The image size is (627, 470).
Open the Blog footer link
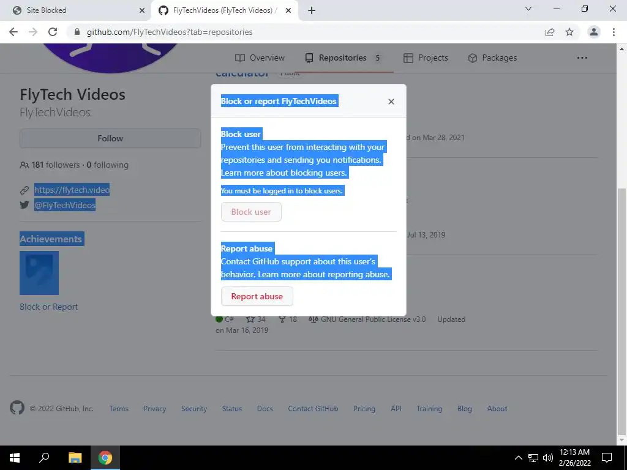click(464, 408)
